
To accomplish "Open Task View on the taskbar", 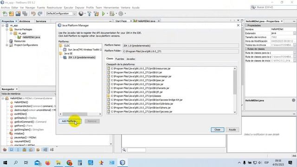I will coord(26,163).
